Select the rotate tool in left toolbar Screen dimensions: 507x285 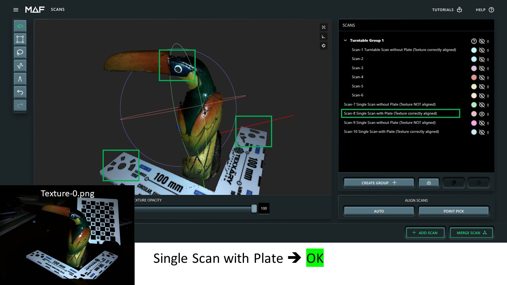20,27
